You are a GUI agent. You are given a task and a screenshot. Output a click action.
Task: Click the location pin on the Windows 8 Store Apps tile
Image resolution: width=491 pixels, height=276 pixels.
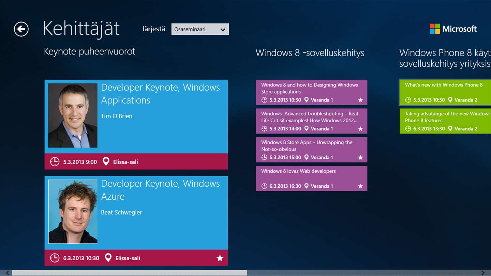click(x=306, y=157)
